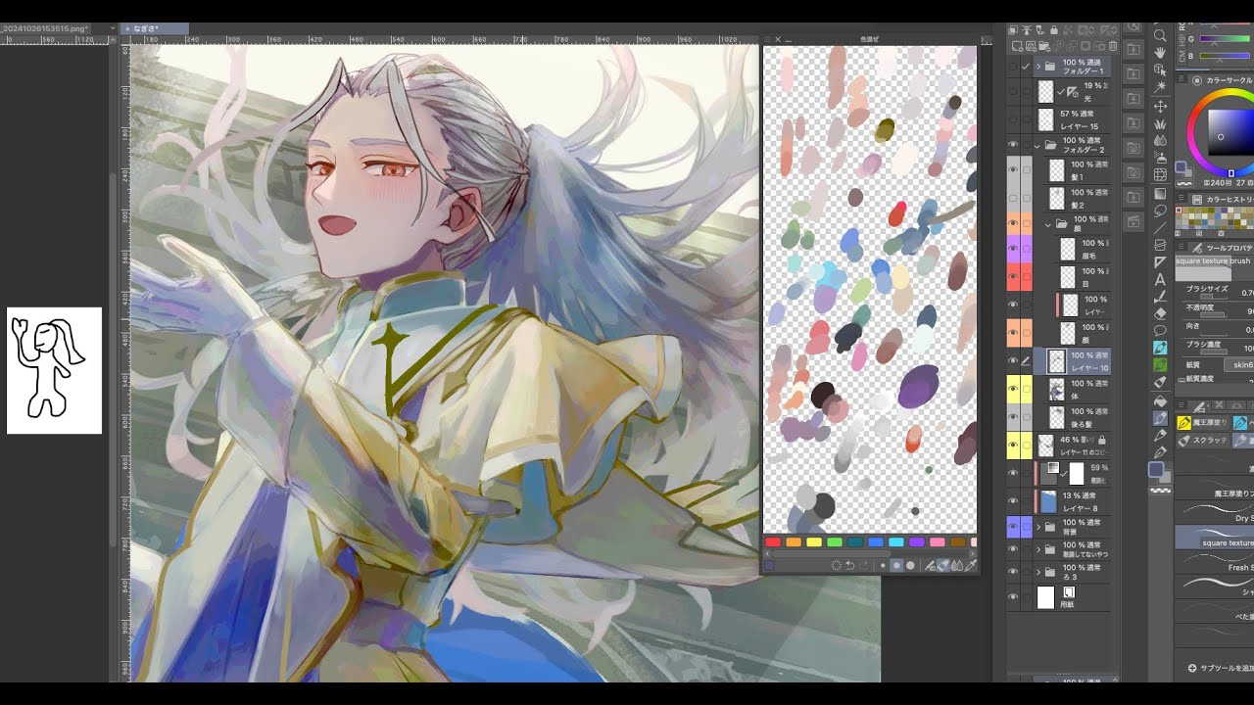This screenshot has height=705, width=1254.
Task: Click the lock layer icon in layer toolbar
Action: [x=1054, y=30]
